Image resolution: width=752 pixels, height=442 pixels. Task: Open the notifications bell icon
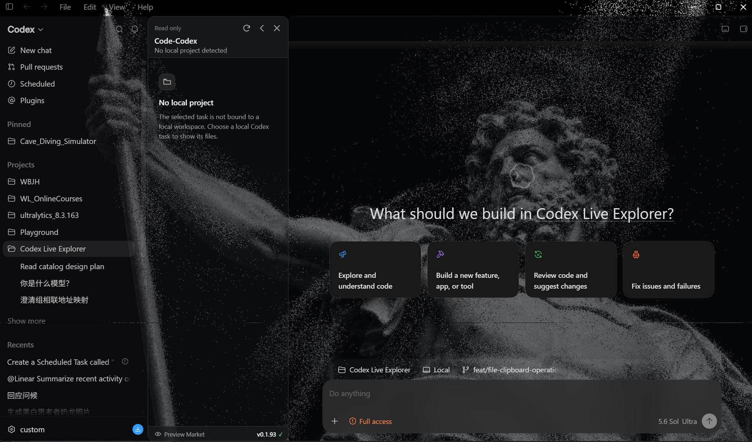(135, 29)
